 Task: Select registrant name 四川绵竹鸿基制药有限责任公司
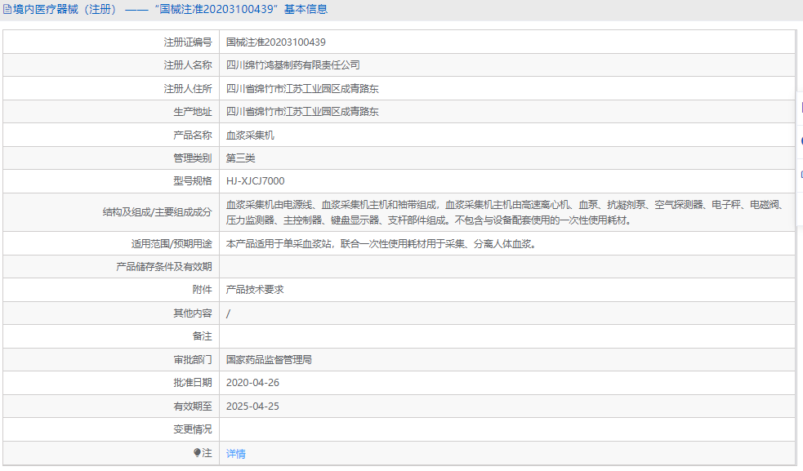click(x=293, y=65)
